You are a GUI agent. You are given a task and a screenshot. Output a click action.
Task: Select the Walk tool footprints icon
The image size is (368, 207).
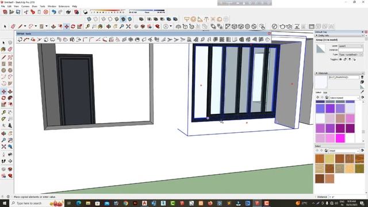click(x=3, y=161)
